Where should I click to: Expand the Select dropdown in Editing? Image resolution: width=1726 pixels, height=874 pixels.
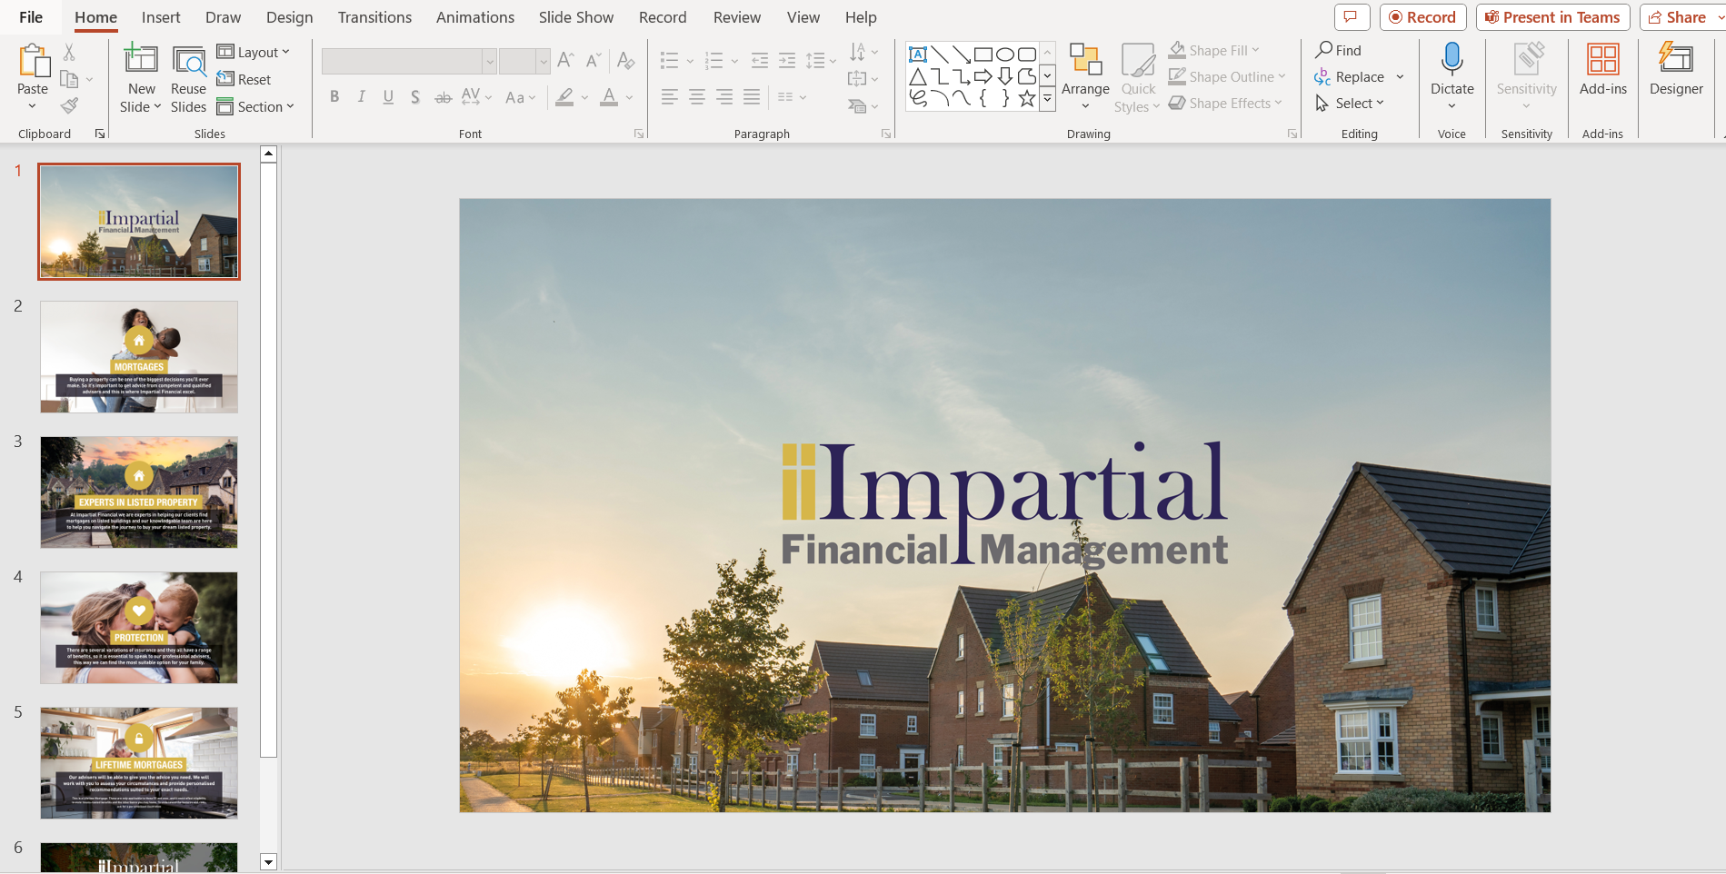click(1351, 104)
